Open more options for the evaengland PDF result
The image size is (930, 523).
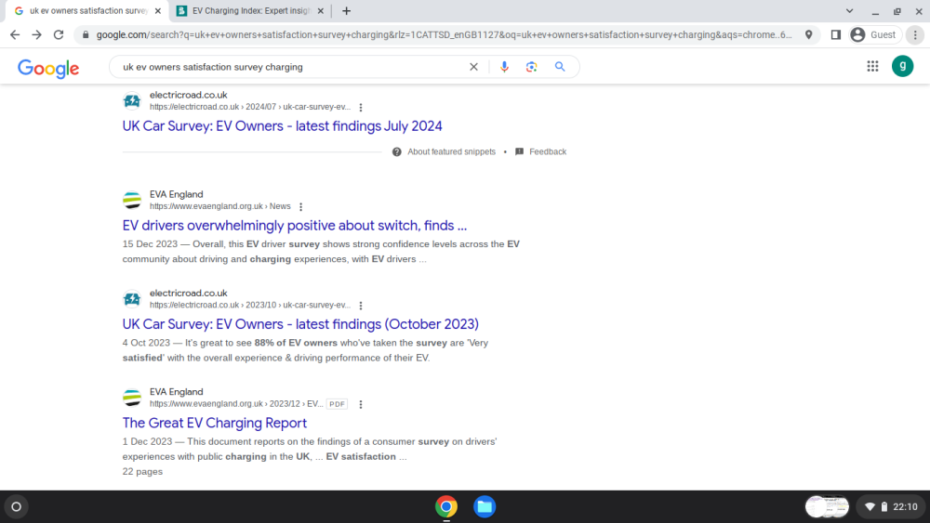[x=361, y=404]
